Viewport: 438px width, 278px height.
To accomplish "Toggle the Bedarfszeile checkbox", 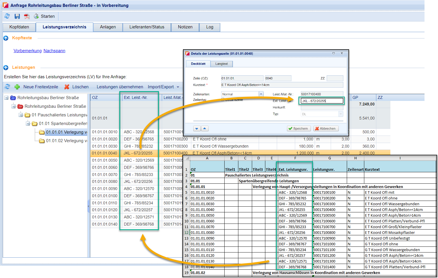I will pyautogui.click(x=223, y=99).
